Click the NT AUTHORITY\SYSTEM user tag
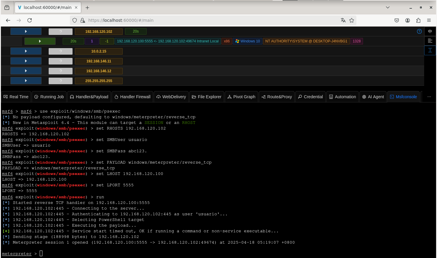The height and width of the screenshot is (258, 437). 306,41
